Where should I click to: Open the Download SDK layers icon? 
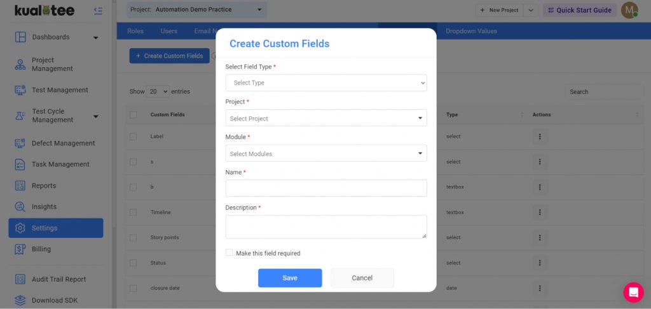pos(20,300)
